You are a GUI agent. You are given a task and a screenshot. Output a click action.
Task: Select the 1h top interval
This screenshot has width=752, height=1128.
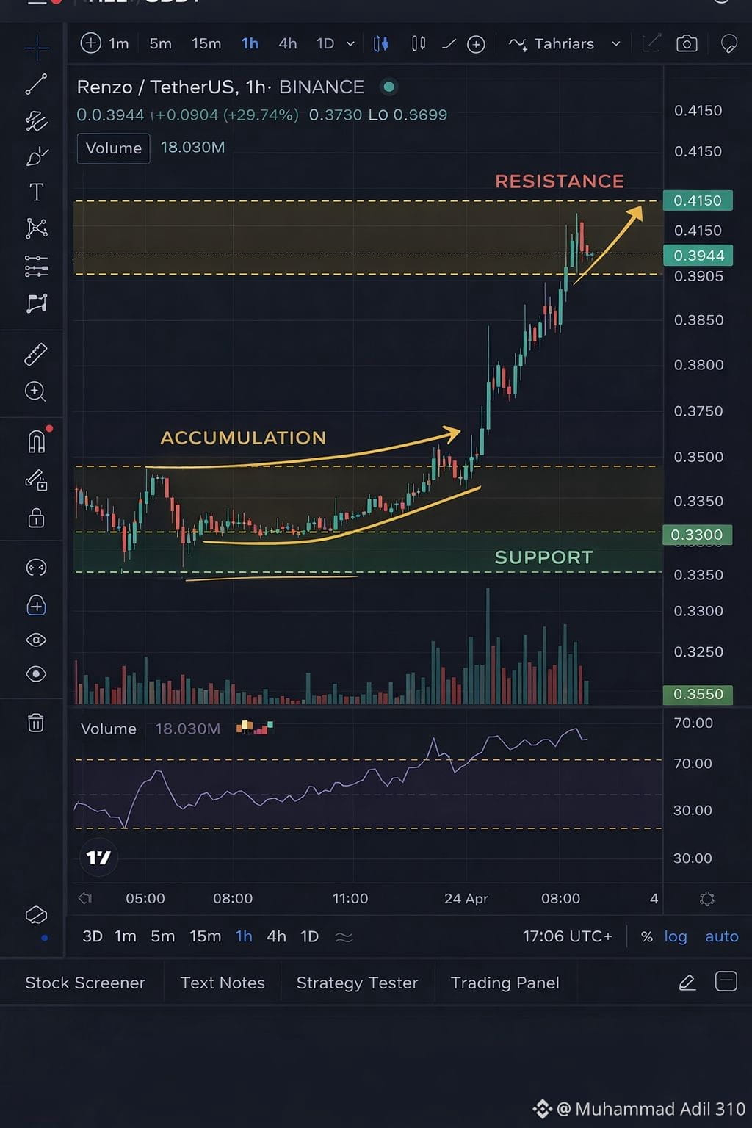click(250, 44)
